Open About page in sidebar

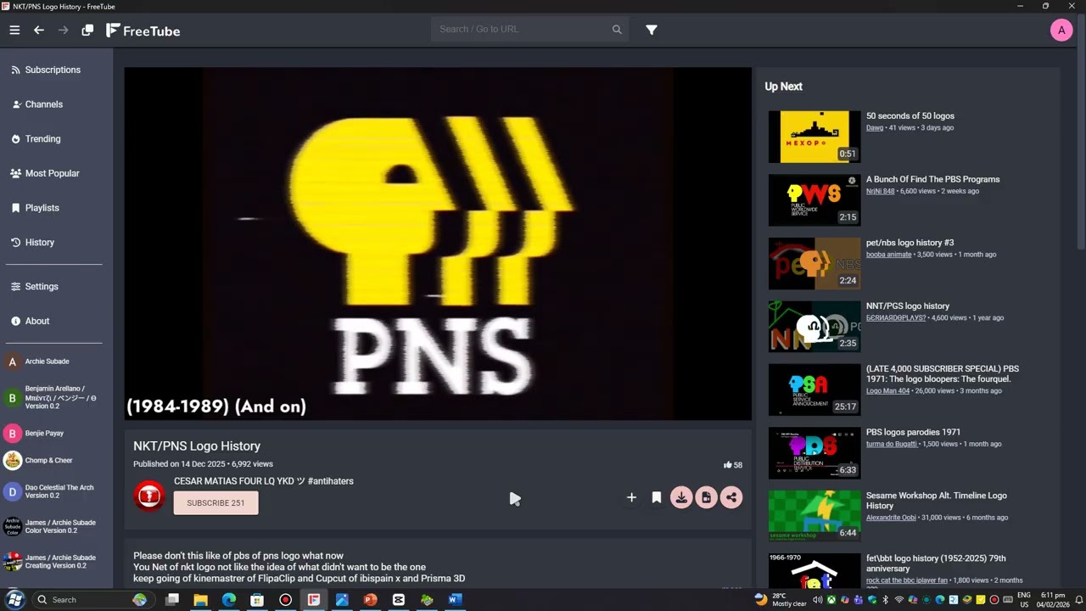(x=37, y=321)
